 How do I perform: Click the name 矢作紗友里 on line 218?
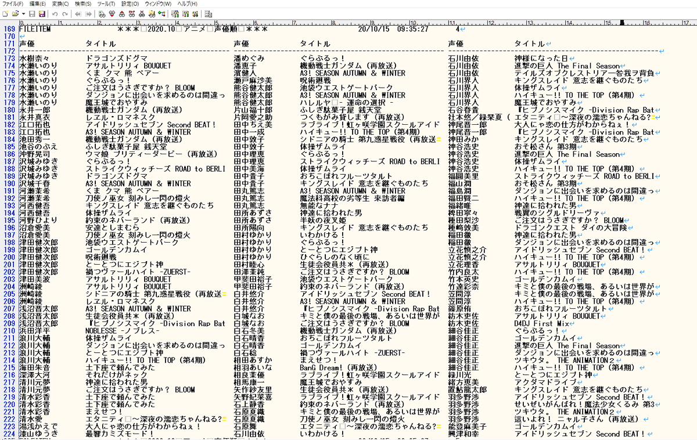point(253,389)
